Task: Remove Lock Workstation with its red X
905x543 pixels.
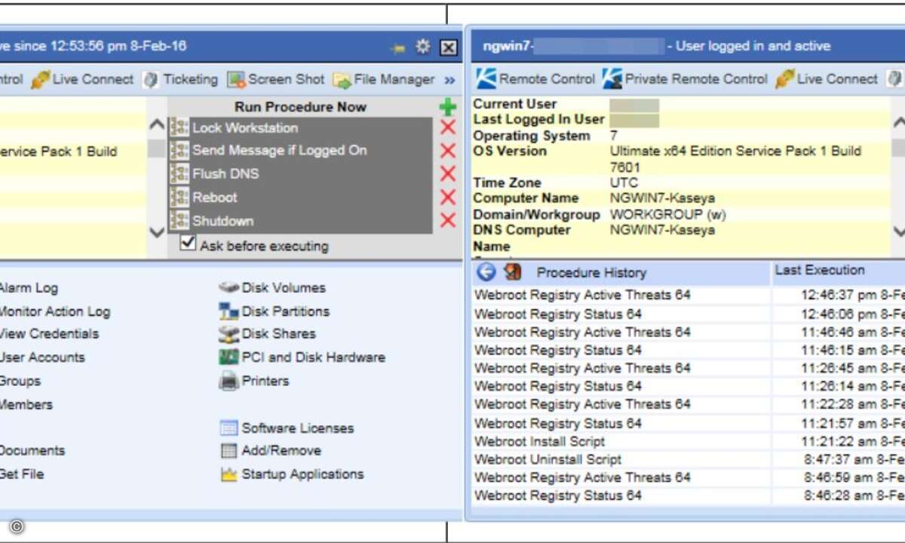Action: (x=448, y=127)
